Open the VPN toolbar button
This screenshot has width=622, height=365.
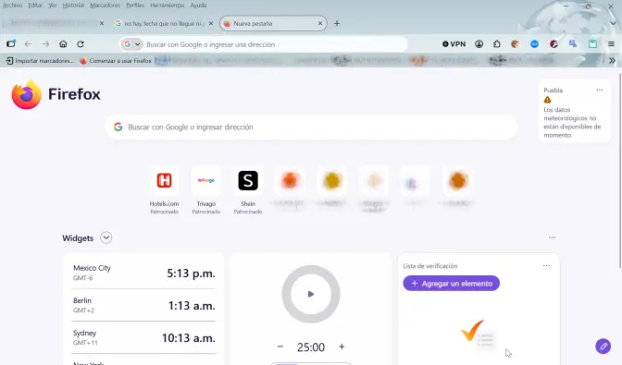click(x=454, y=44)
